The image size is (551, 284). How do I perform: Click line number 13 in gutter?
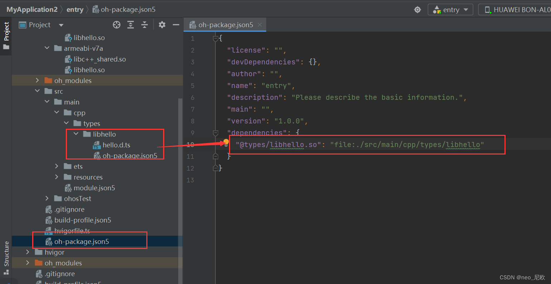[x=190, y=180]
